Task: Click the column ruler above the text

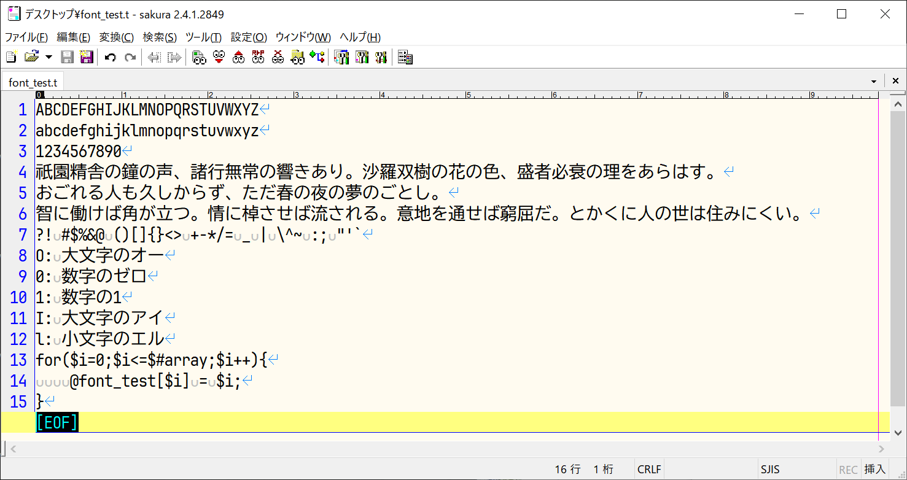Action: pos(457,95)
